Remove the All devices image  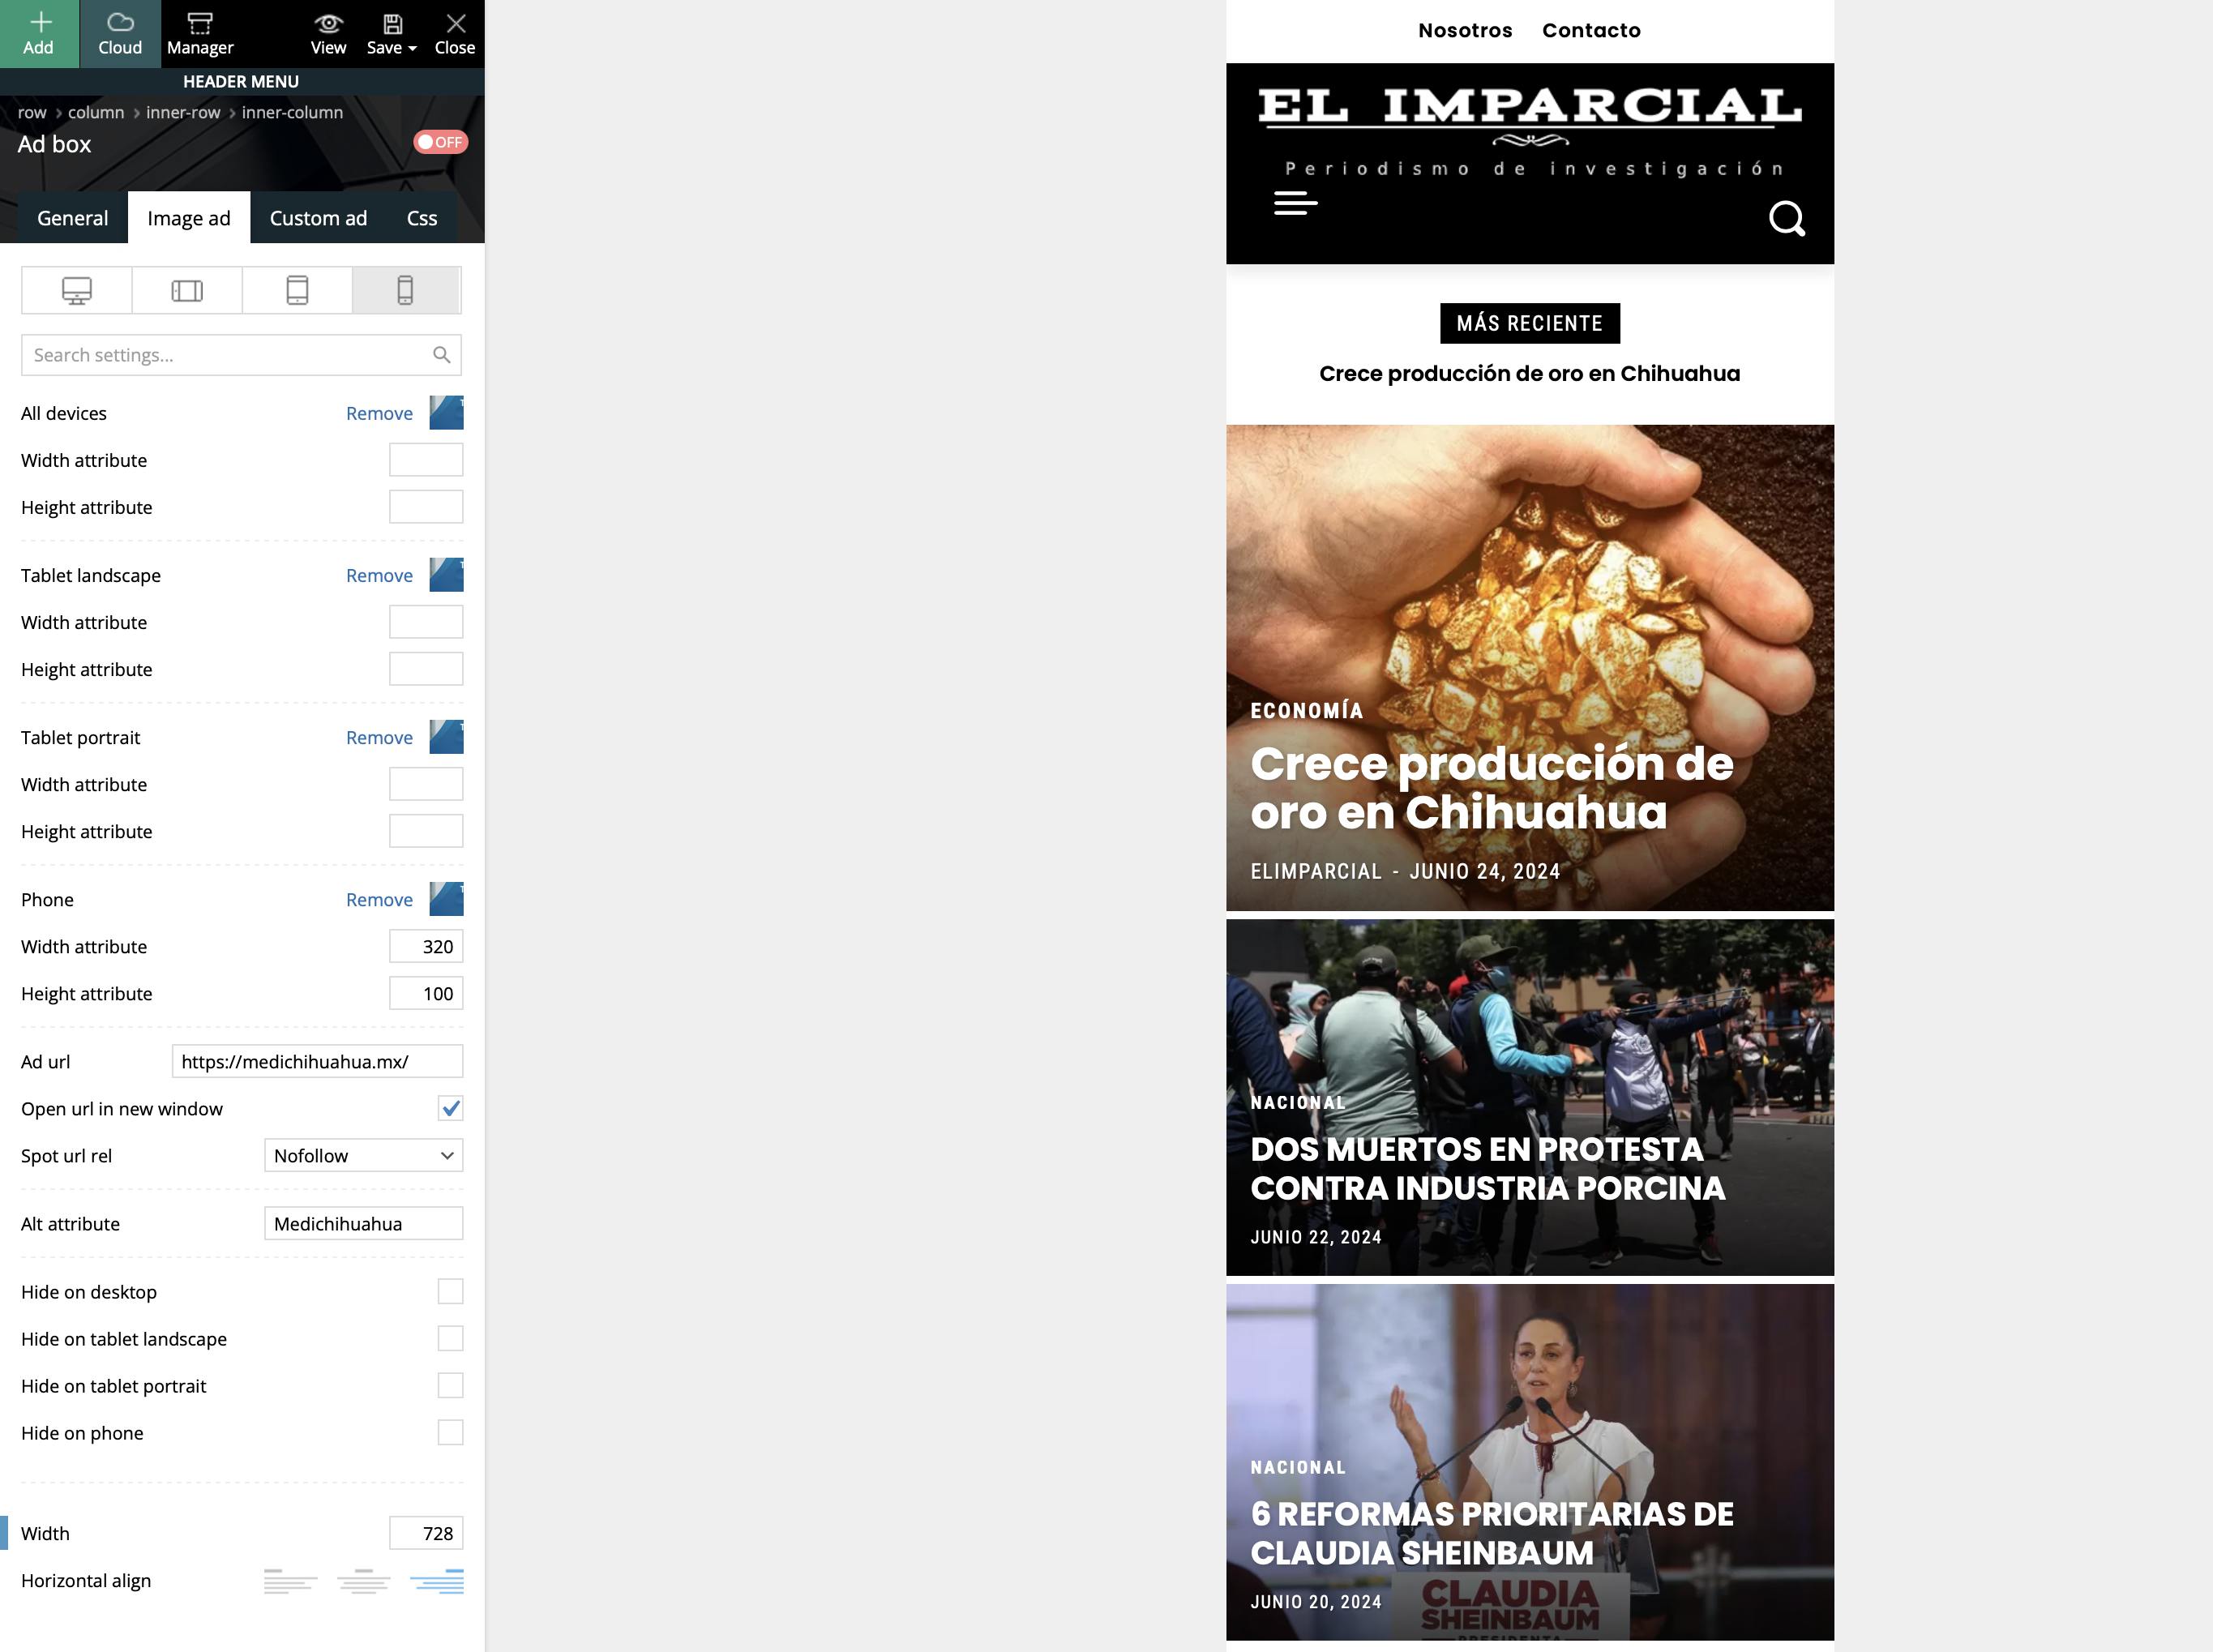point(379,413)
